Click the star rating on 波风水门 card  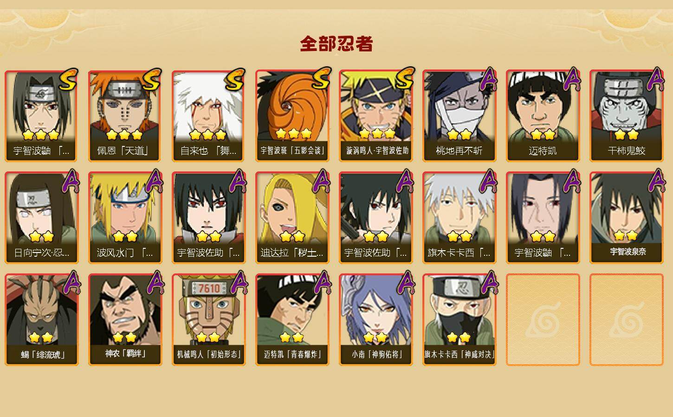[125, 236]
